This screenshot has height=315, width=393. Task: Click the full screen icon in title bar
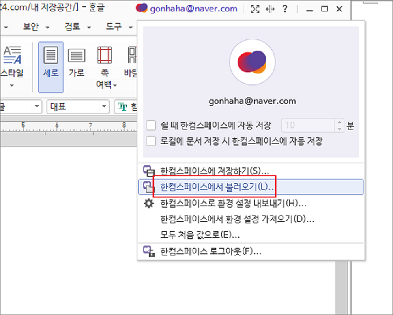[255, 9]
